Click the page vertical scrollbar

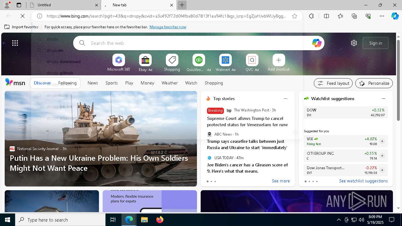[399, 80]
